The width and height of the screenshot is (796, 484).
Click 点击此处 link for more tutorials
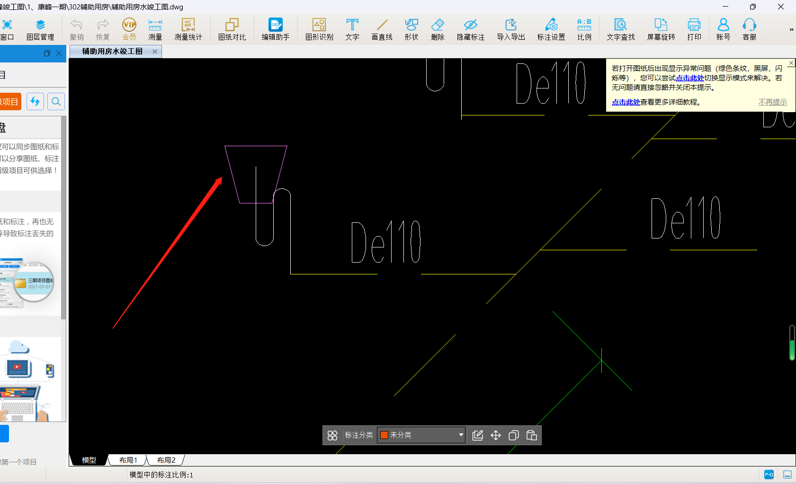point(626,102)
